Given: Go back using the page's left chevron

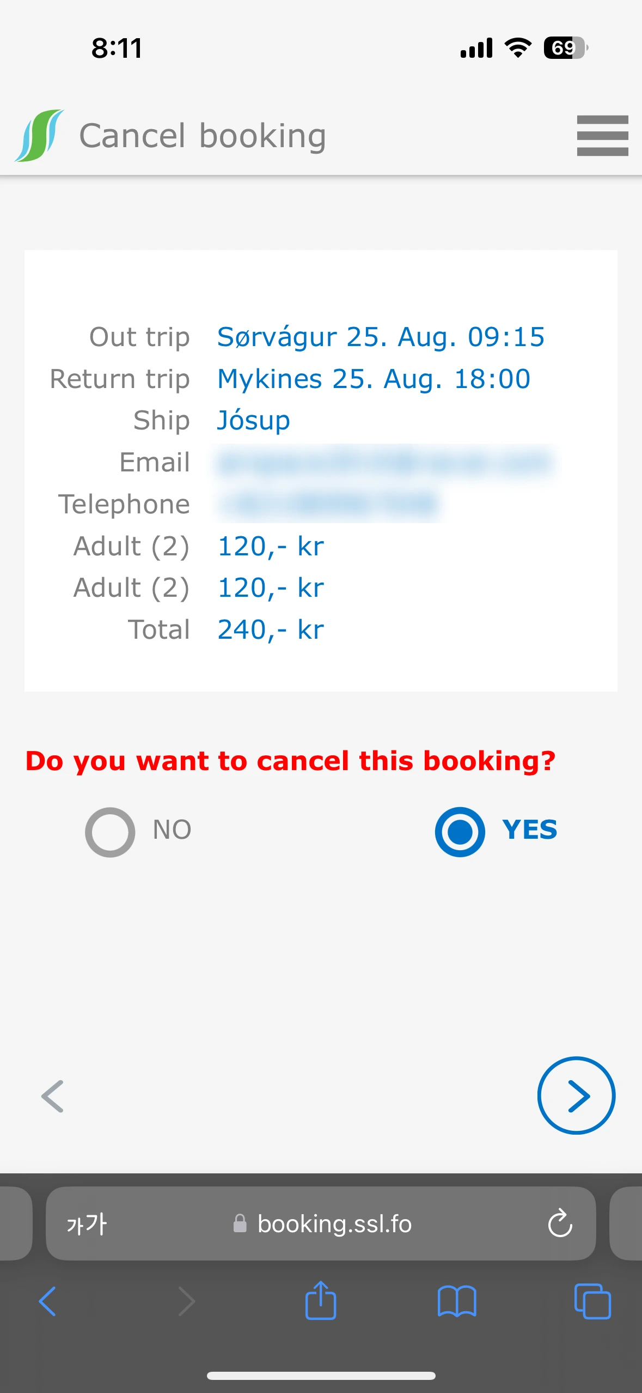Looking at the screenshot, I should pyautogui.click(x=53, y=1096).
